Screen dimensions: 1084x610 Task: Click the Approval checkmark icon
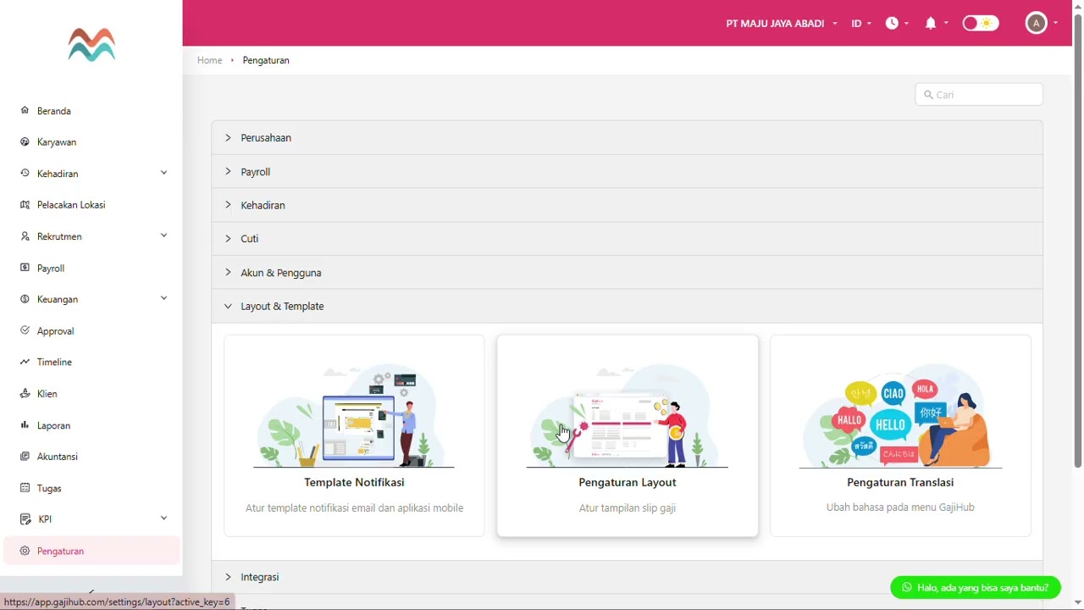25,330
